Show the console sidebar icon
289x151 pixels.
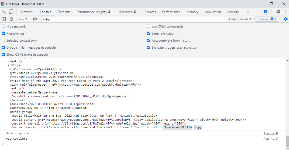[x=4, y=19]
